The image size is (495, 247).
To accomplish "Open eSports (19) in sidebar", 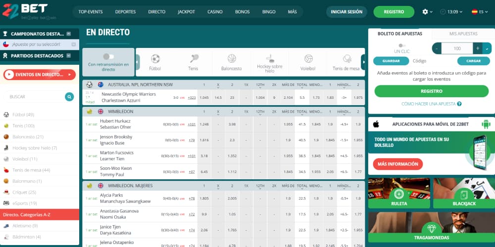I will point(40,203).
